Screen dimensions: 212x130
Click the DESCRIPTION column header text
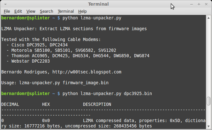97,104
